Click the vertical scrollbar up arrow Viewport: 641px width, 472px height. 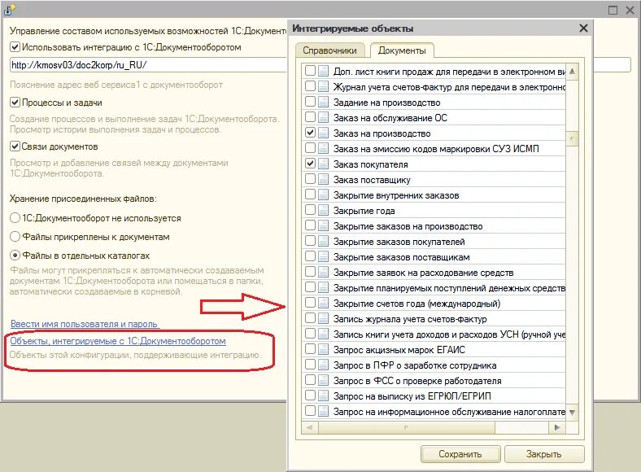[573, 71]
